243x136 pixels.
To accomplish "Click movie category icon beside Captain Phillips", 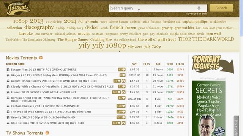I will click(x=8, y=106).
